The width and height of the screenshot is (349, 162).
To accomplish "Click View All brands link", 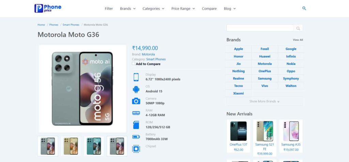I will (298, 40).
